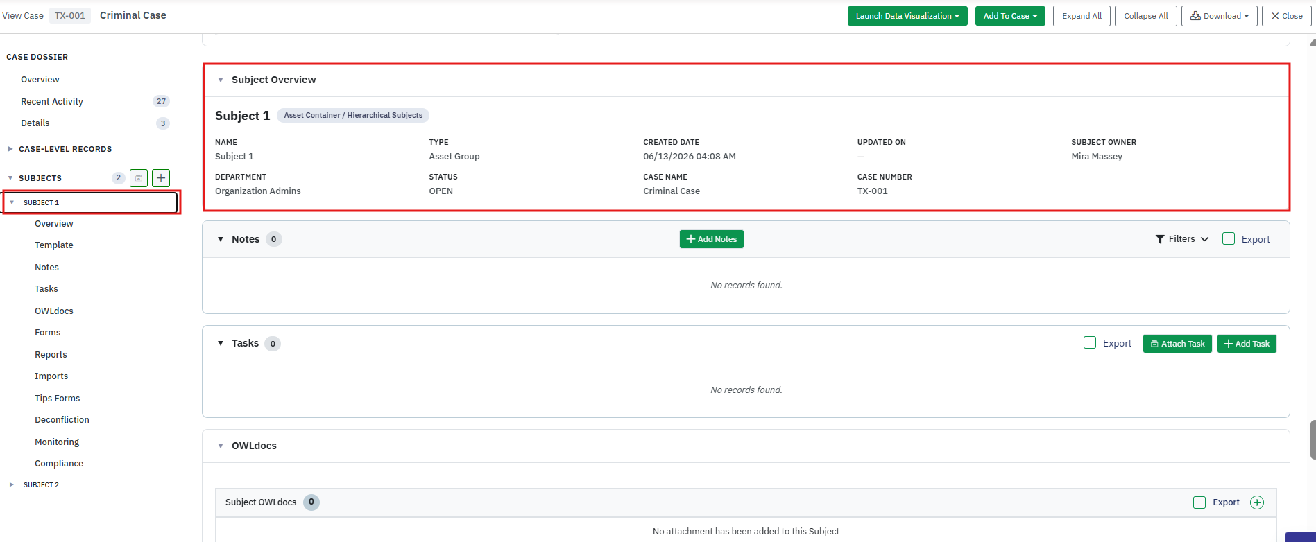Open Recent Activity in sidebar
1316x542 pixels.
[52, 101]
